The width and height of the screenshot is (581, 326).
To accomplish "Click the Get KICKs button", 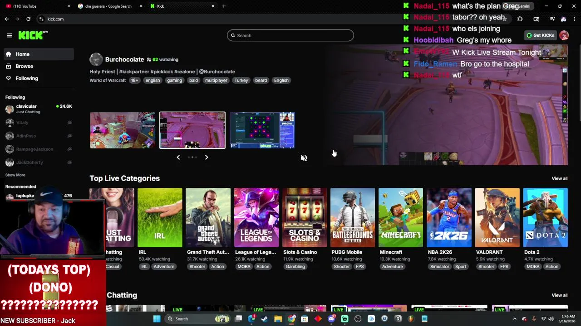I will tap(540, 35).
